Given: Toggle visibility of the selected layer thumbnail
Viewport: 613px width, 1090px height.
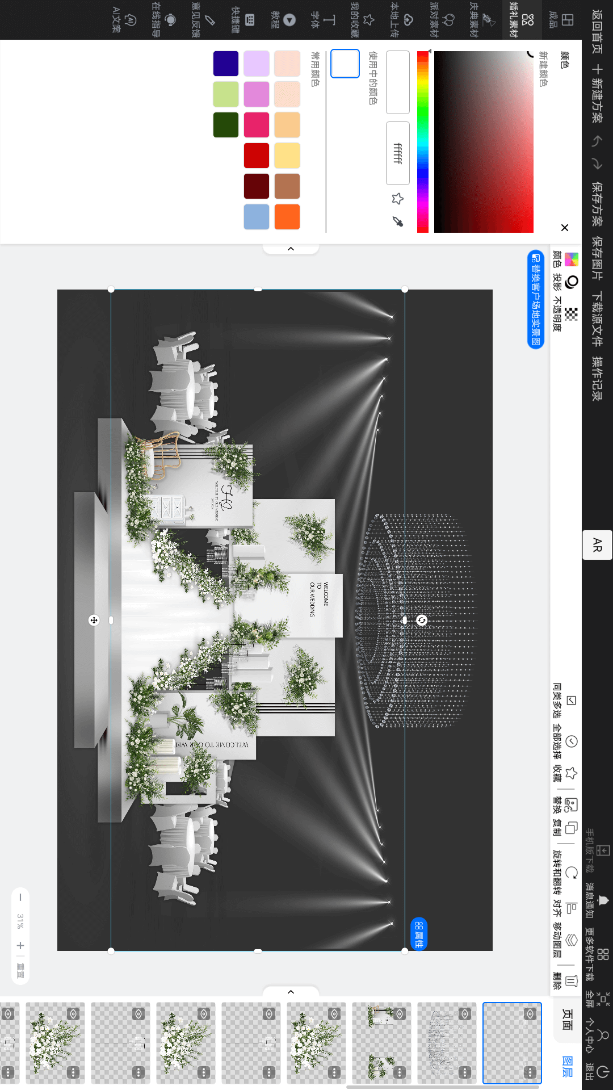Looking at the screenshot, I should [530, 1014].
